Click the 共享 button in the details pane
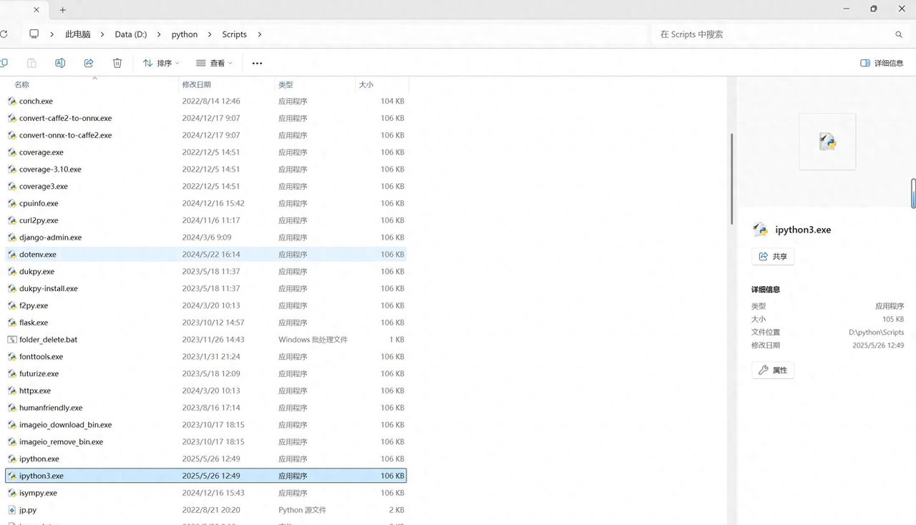This screenshot has height=525, width=916. 773,256
